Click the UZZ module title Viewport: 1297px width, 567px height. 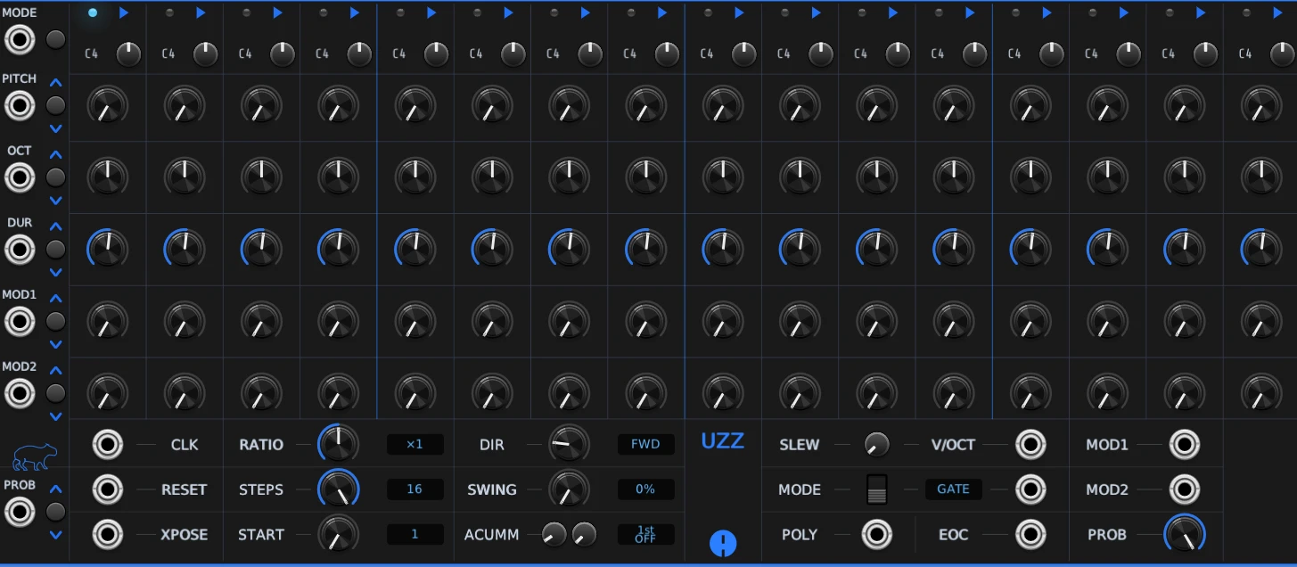722,440
